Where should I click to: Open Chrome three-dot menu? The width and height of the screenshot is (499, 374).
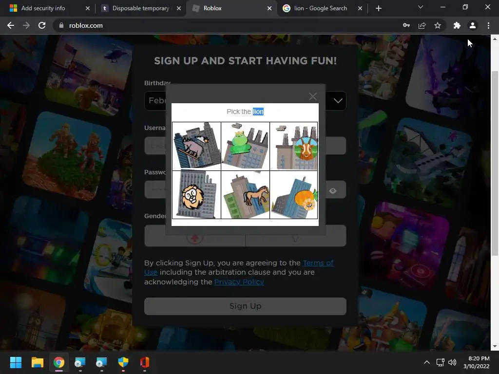(488, 25)
